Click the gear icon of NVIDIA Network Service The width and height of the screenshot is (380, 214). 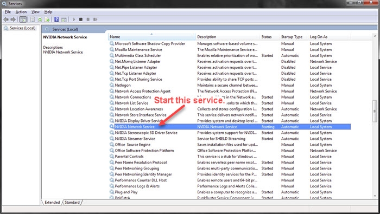click(112, 127)
